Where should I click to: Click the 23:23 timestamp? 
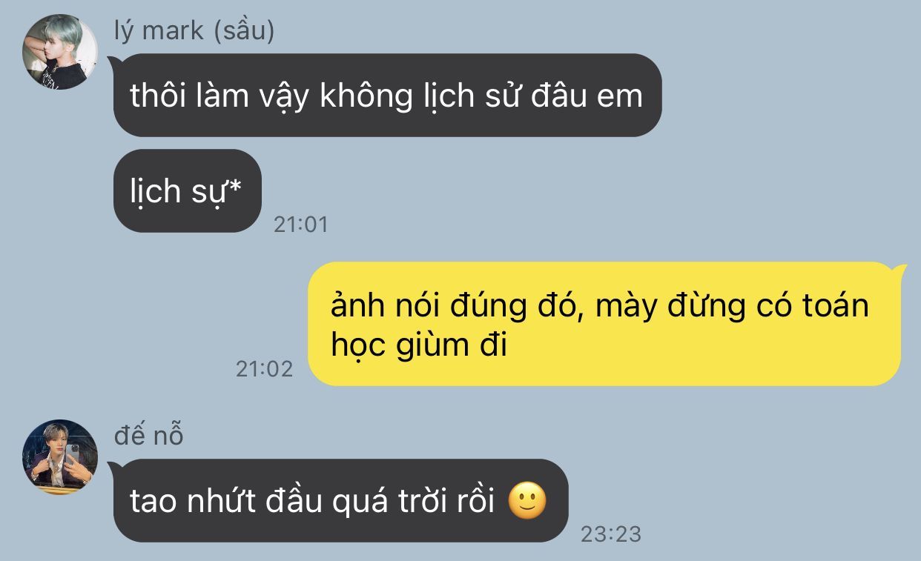(x=611, y=534)
